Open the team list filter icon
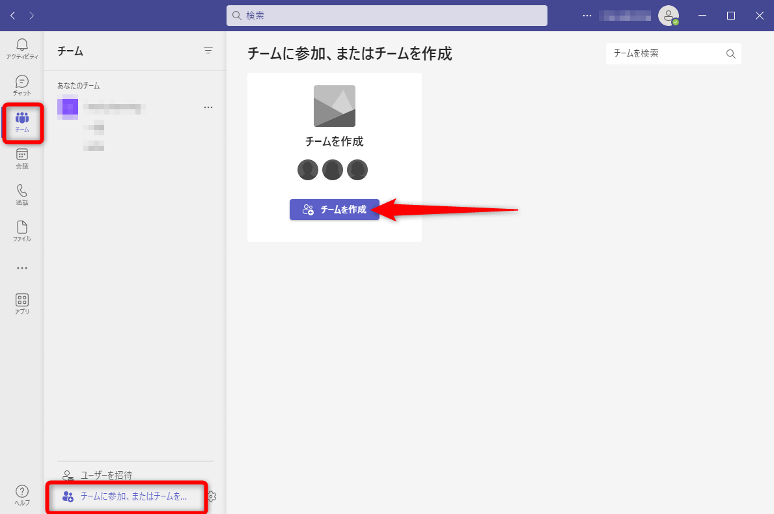774x514 pixels. pyautogui.click(x=208, y=50)
